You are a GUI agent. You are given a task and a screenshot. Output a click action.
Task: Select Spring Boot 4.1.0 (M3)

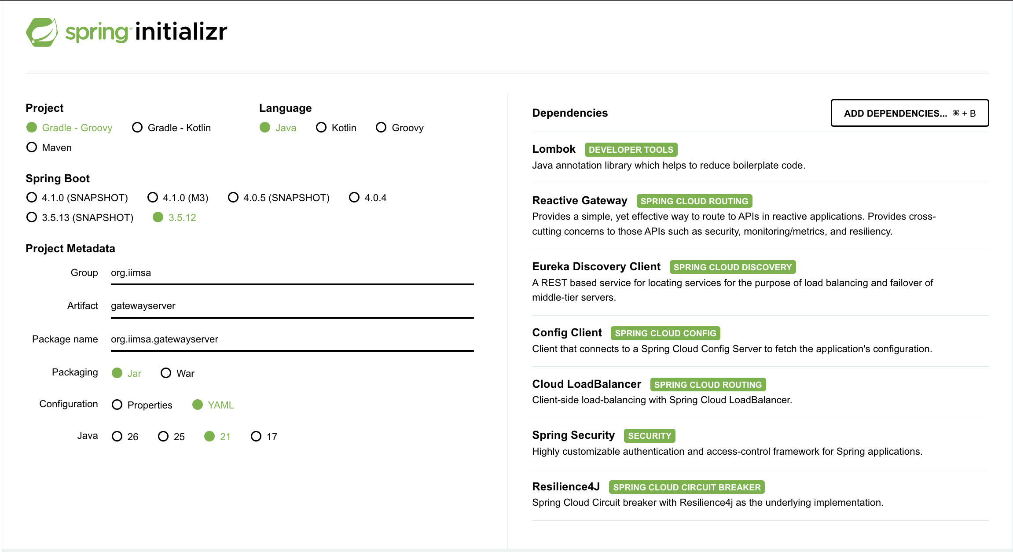[x=153, y=198]
